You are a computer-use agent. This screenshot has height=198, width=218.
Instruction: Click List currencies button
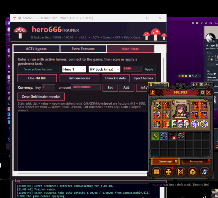(x=79, y=78)
